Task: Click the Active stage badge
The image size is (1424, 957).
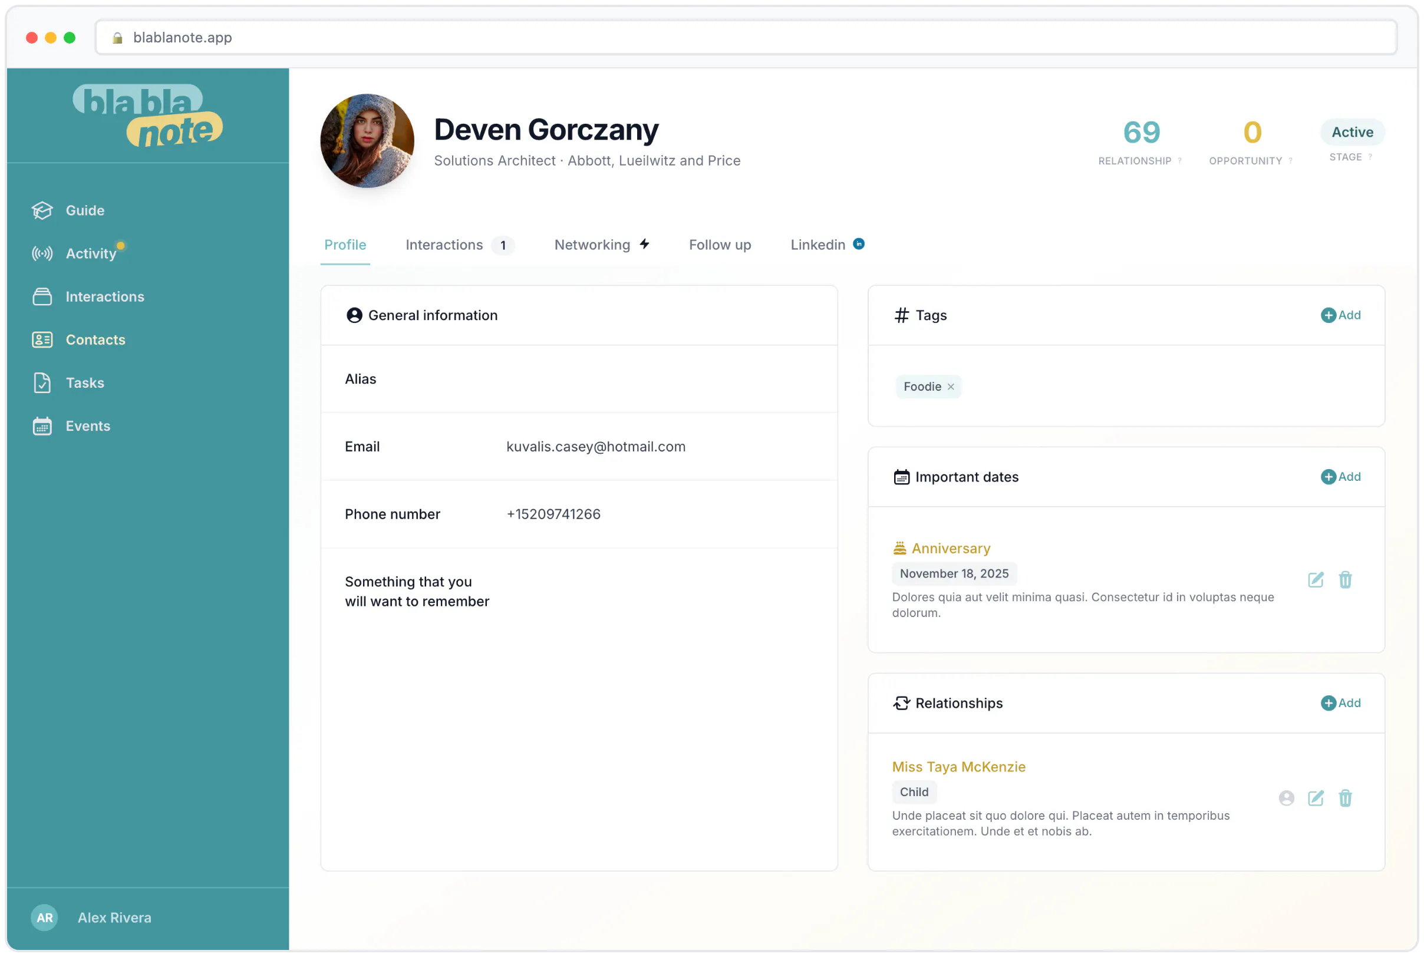Action: 1353,132
